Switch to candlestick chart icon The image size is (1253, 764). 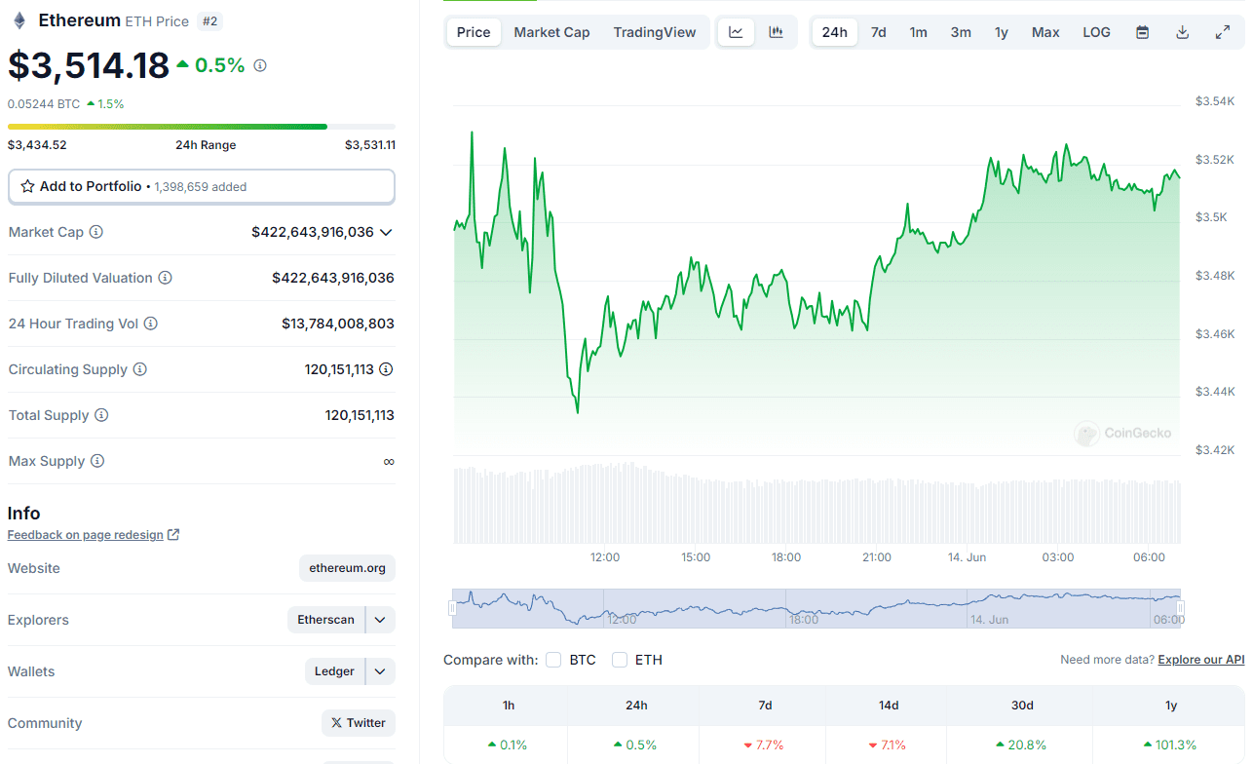point(777,32)
